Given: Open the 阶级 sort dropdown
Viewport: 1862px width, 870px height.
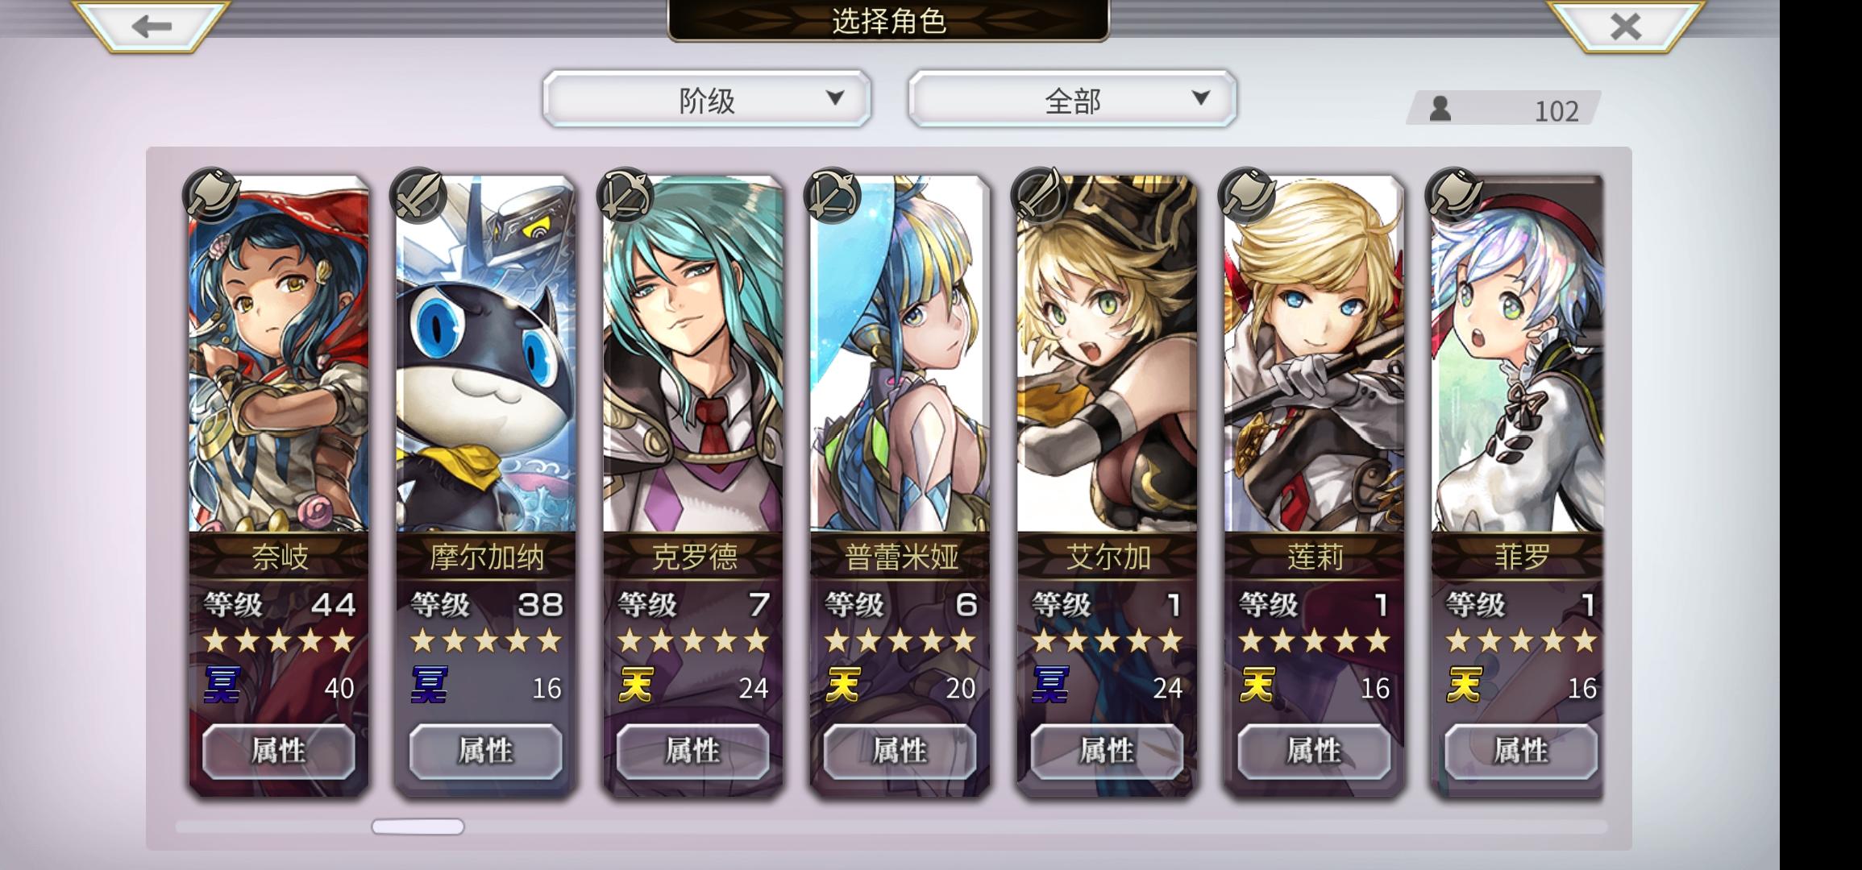Looking at the screenshot, I should tap(707, 99).
